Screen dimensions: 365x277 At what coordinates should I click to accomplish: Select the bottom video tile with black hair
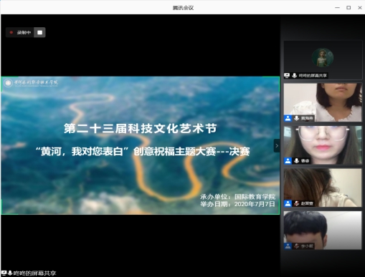coord(323,230)
